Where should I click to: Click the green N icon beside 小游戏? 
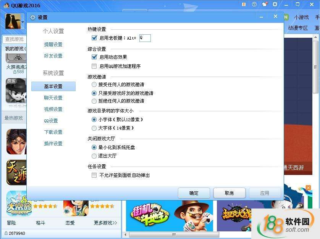(286, 17)
